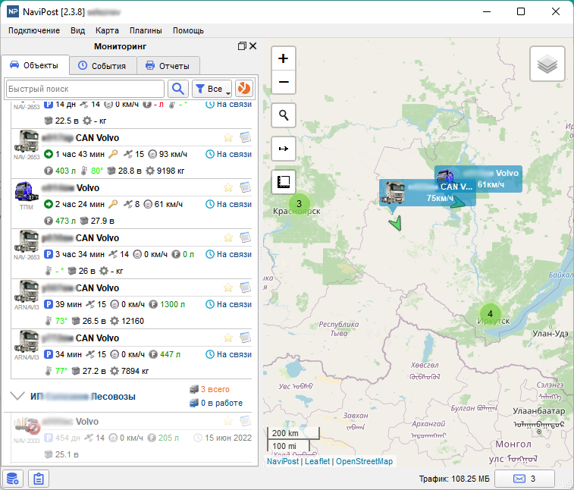Star the blue Volvo going 61 км/ч
This screenshot has height=490, width=574.
click(x=227, y=187)
